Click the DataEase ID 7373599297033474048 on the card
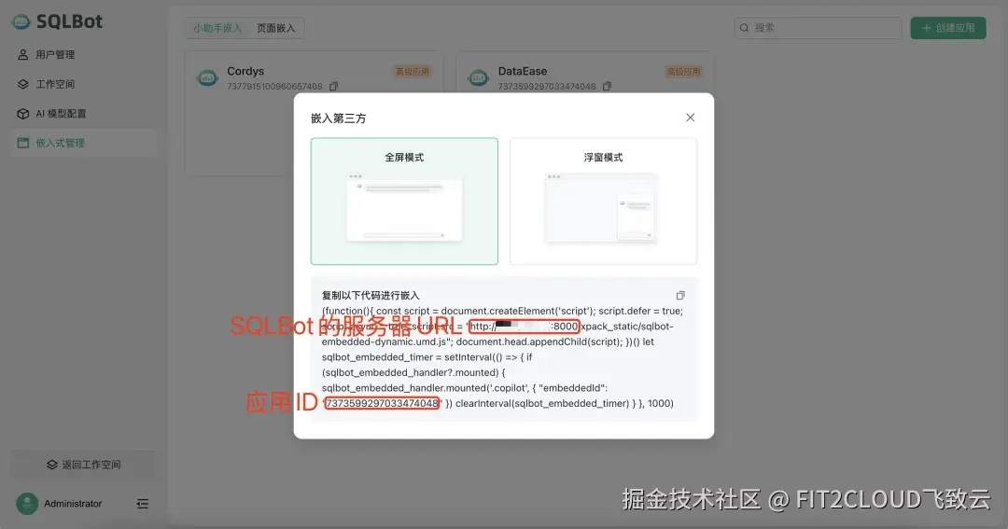The width and height of the screenshot is (1008, 529). [x=546, y=86]
